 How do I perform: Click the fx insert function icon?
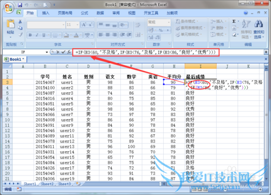click(69, 52)
